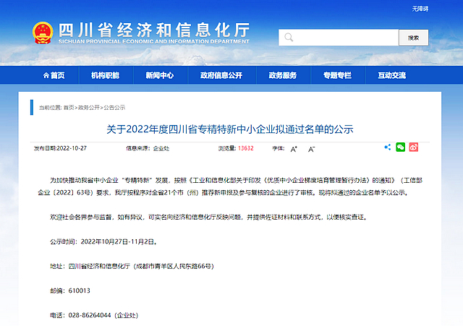This screenshot has height=326, width=463.
Task: Click breadcrumb link 首页
Action: point(69,108)
